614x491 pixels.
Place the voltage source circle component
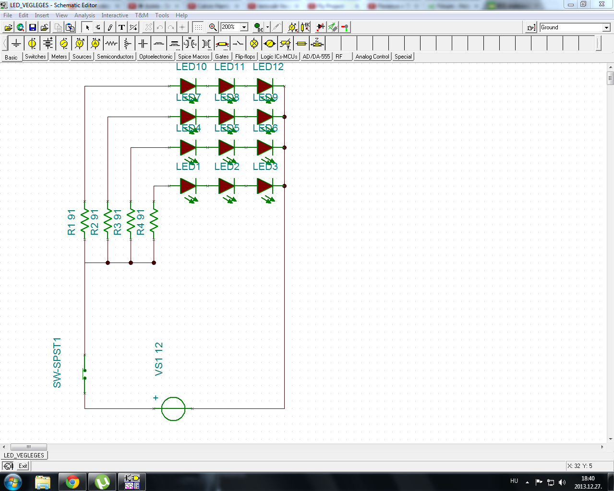tap(32, 44)
